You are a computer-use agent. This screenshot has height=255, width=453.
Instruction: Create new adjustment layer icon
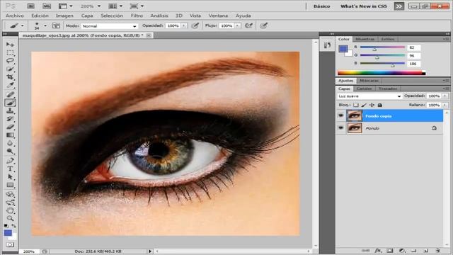(x=402, y=251)
